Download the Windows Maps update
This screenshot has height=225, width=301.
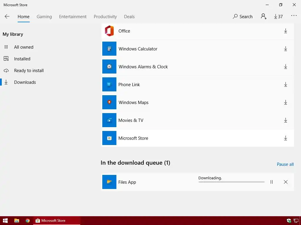click(x=285, y=102)
